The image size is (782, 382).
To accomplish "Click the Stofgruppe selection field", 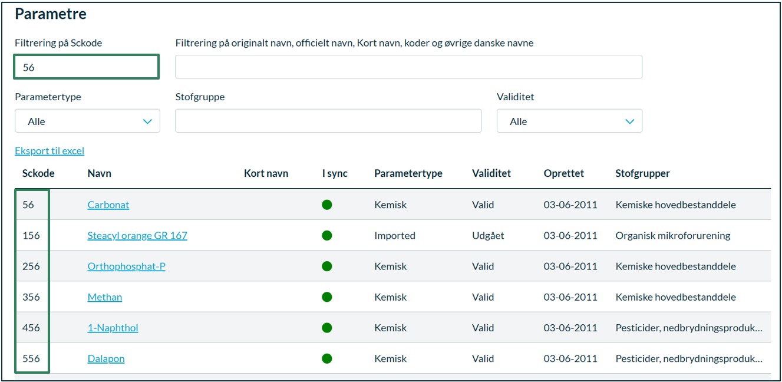I will coord(328,121).
